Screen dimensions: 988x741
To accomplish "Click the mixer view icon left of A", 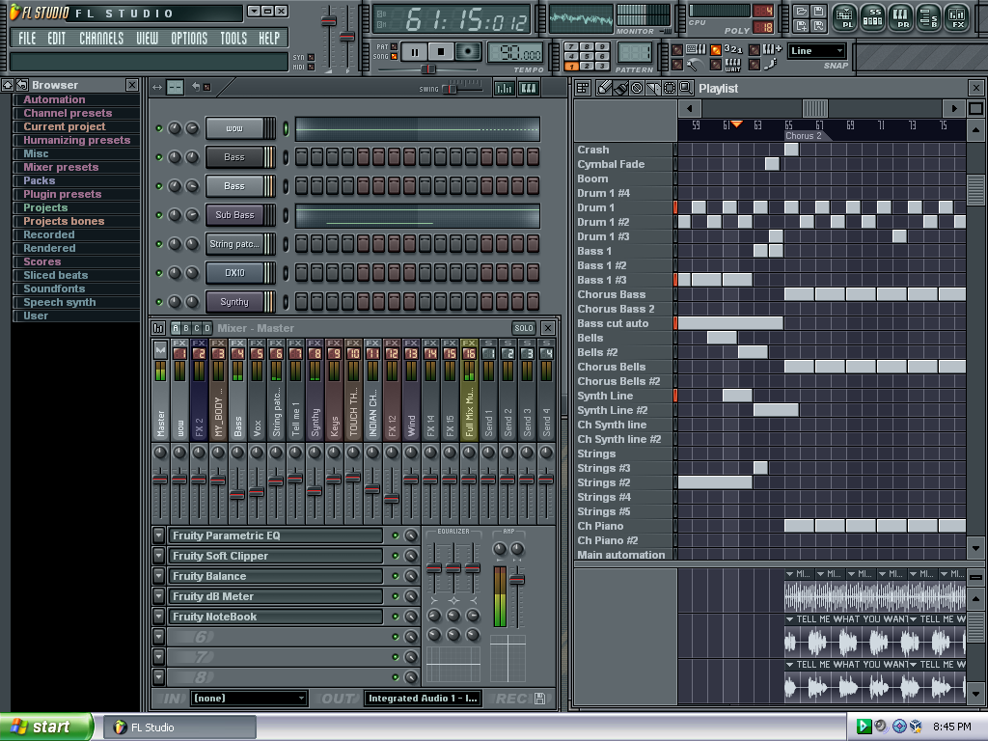I will pyautogui.click(x=158, y=328).
